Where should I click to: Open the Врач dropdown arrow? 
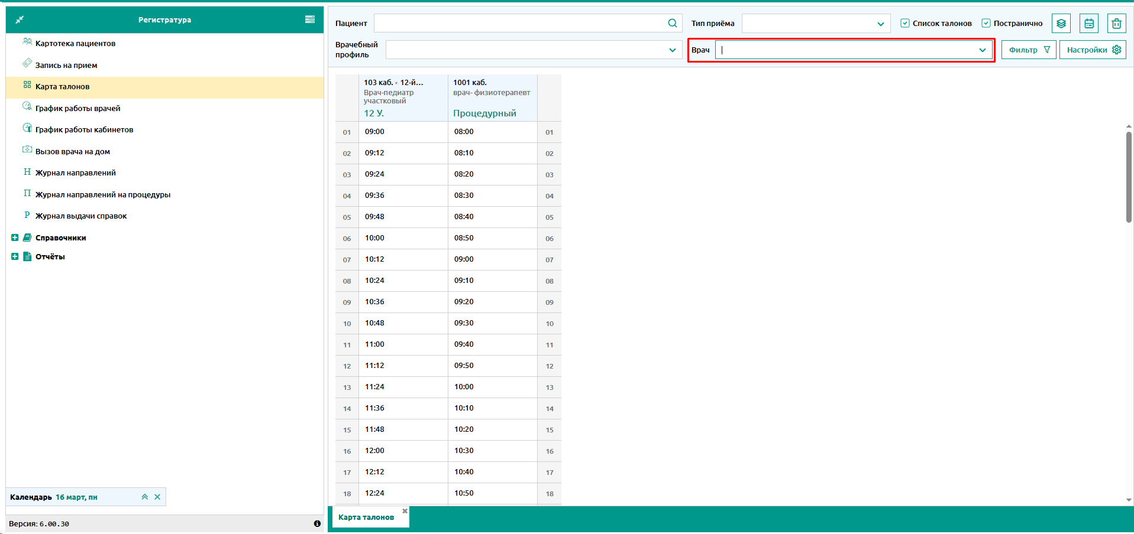(x=982, y=50)
